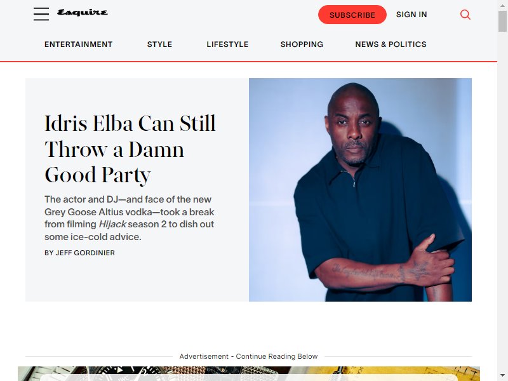Viewport: 508px width, 381px height.
Task: Click the Subscribe button
Action: tap(352, 15)
